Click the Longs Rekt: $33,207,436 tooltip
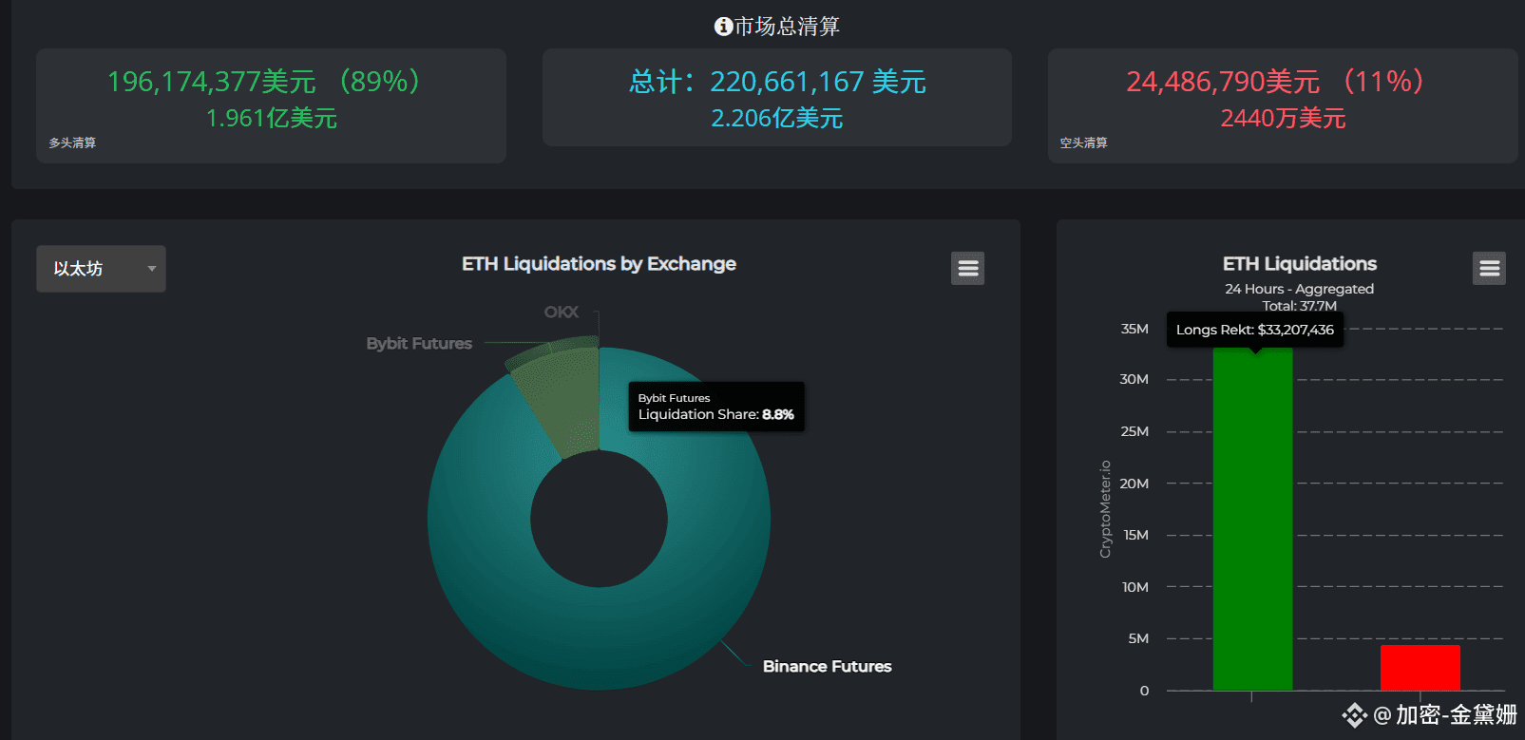This screenshot has width=1525, height=740. (x=1255, y=330)
